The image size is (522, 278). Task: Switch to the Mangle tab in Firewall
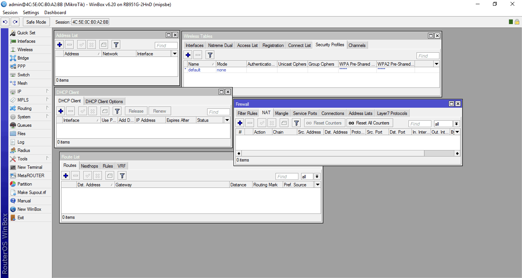[x=282, y=113]
